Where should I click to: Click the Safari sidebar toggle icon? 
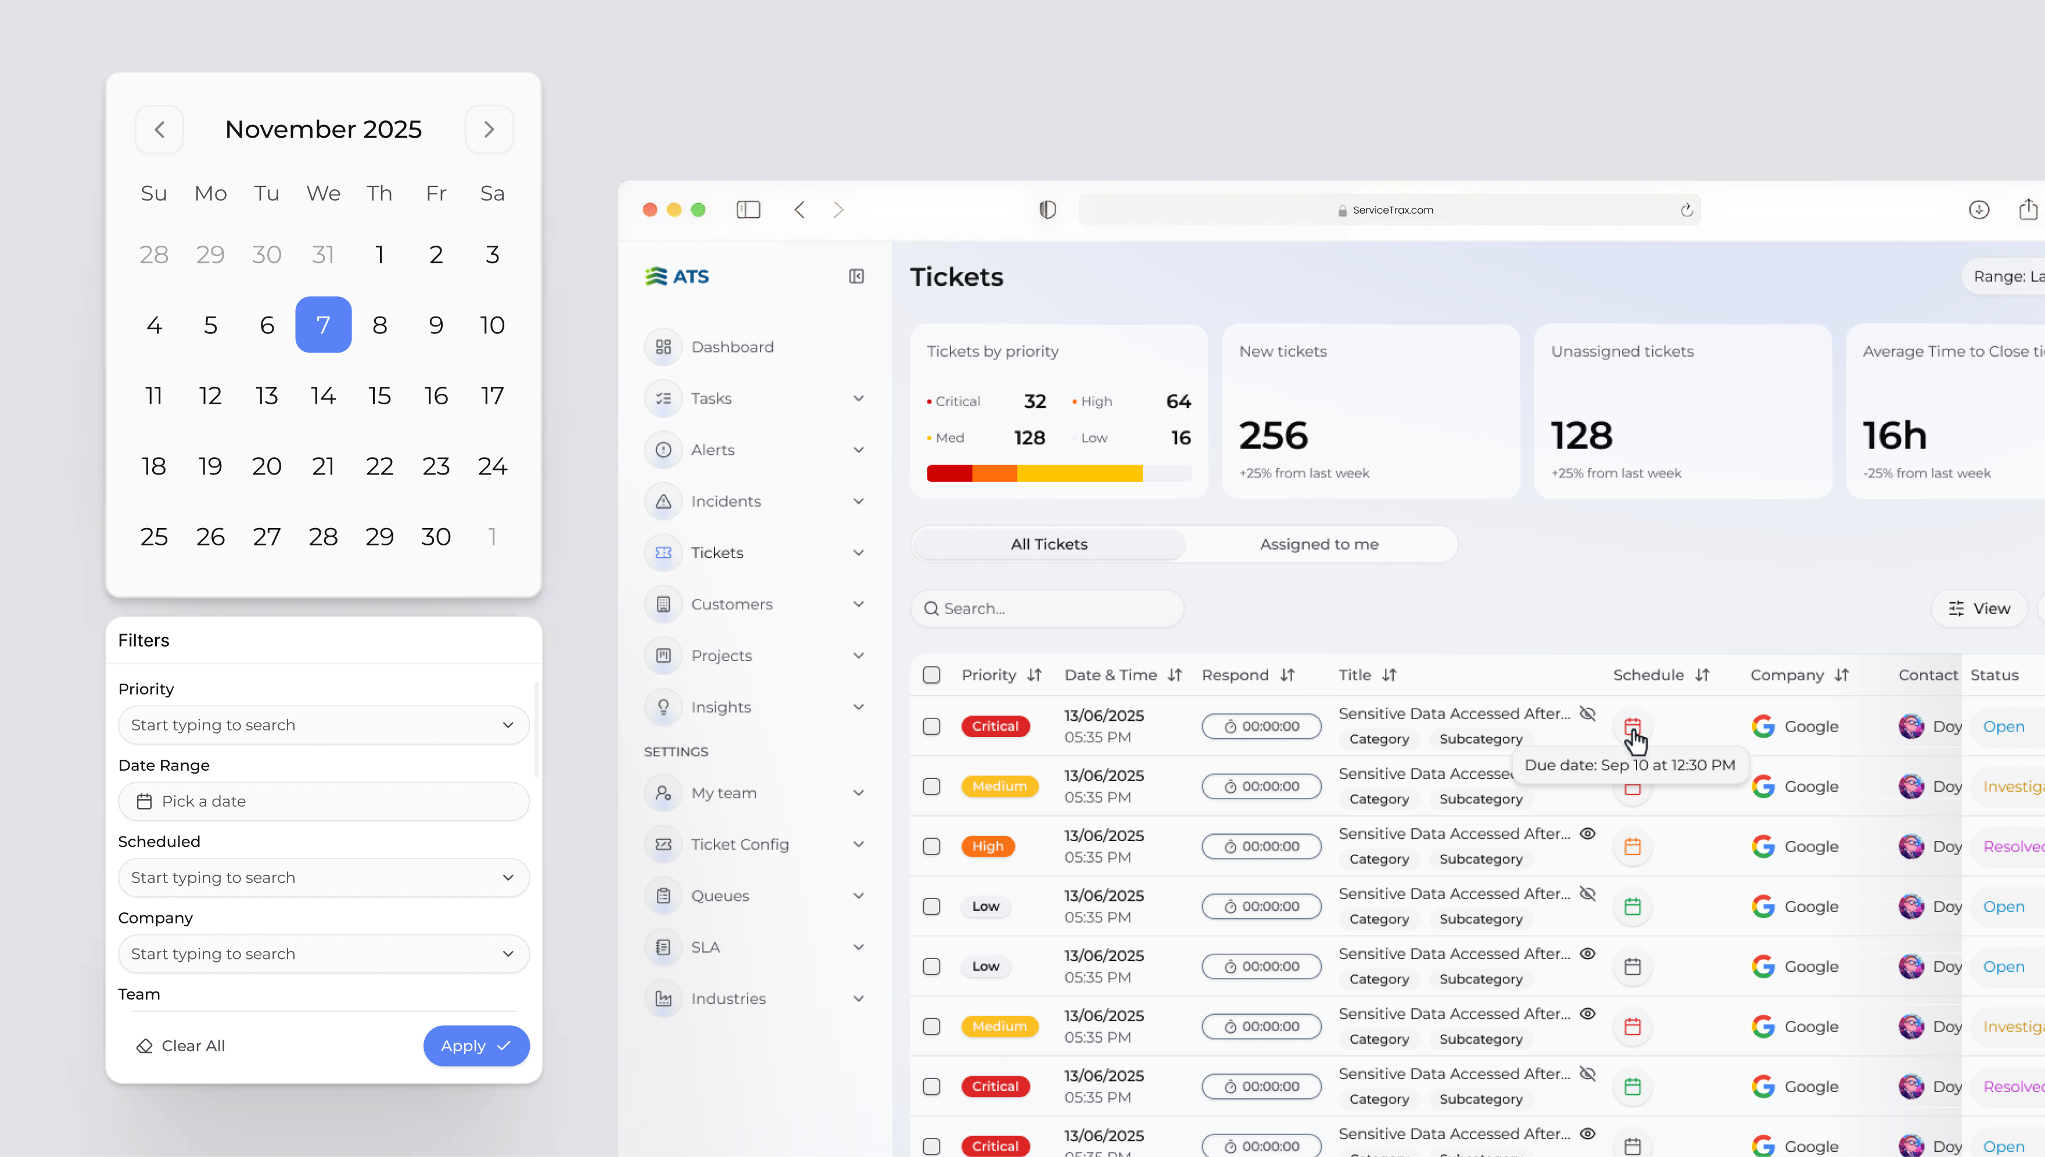748,210
